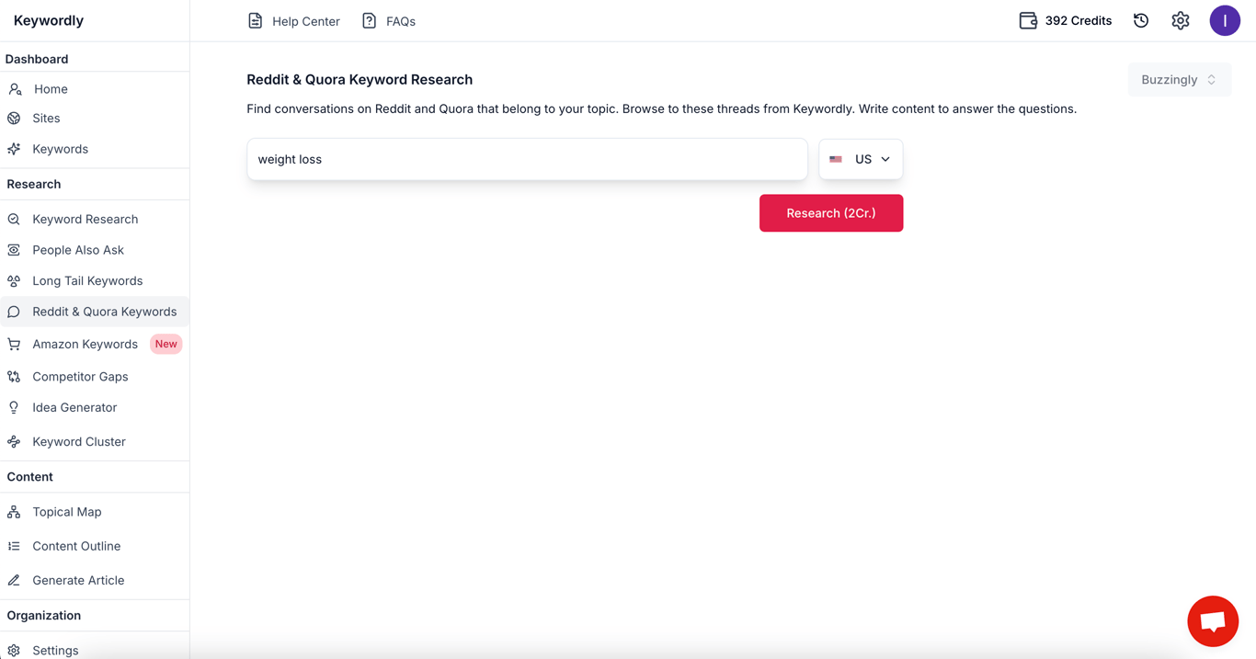This screenshot has width=1256, height=659.
Task: Navigate to Content Outline in the sidebar
Action: click(x=76, y=545)
